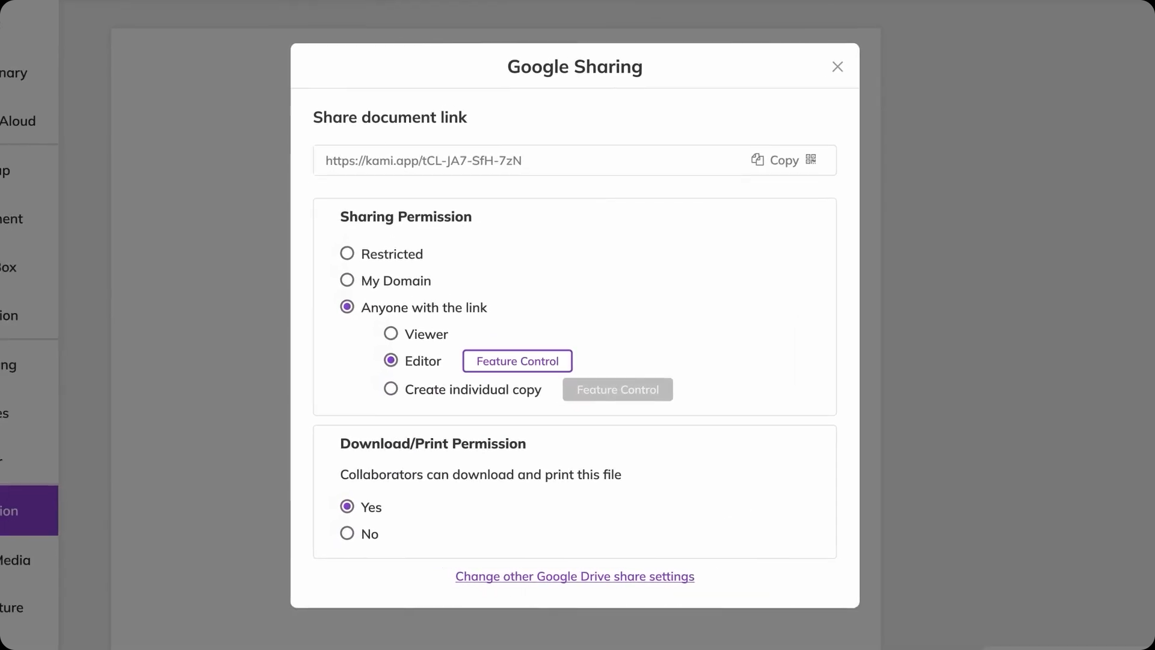
Task: Close the Google Sharing dialog
Action: click(837, 67)
